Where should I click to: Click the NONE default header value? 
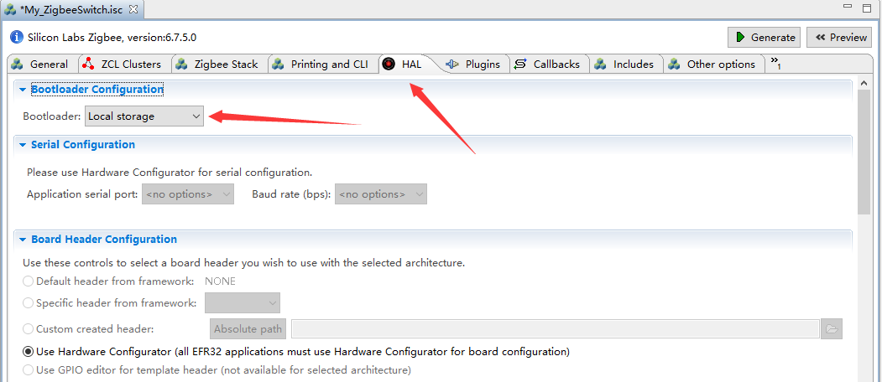(x=220, y=281)
